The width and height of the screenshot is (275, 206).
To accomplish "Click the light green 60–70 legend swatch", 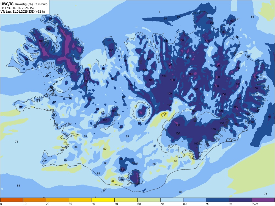I will click(149, 200).
